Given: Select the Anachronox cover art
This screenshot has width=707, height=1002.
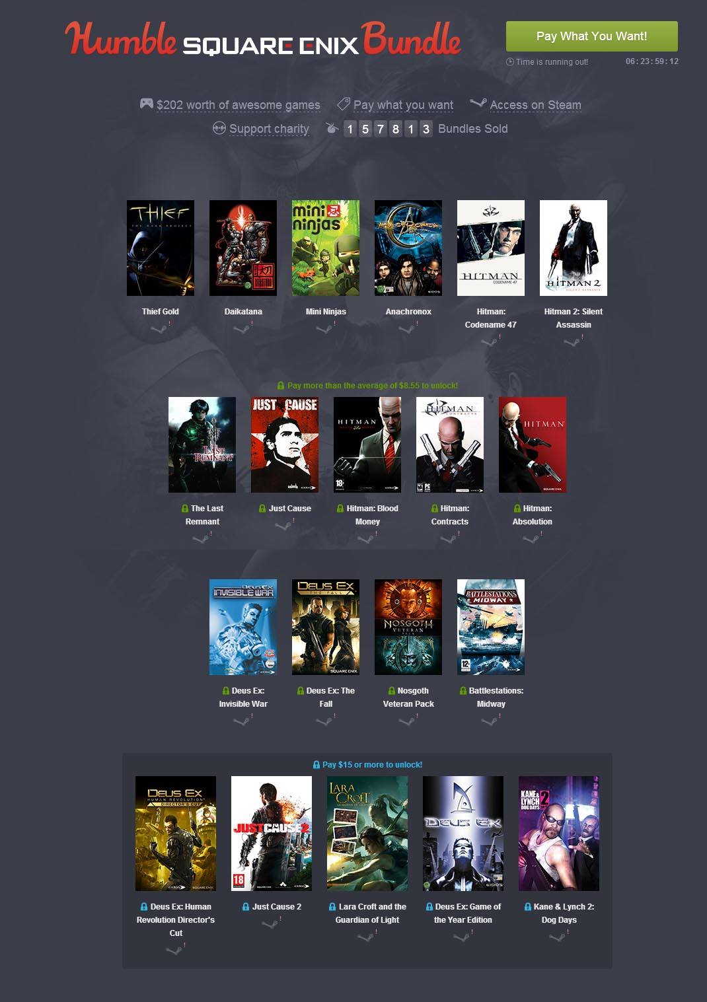Looking at the screenshot, I should (408, 248).
